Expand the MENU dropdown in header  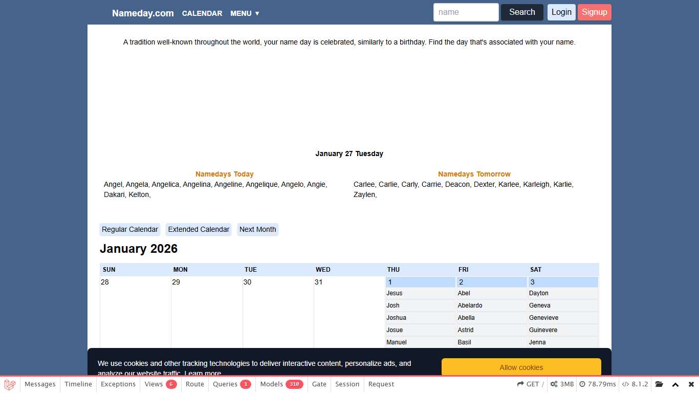coord(245,13)
